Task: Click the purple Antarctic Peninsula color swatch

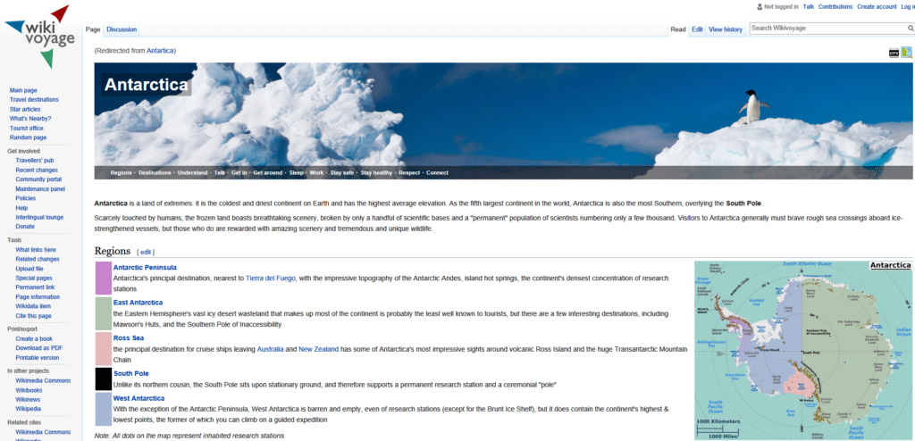Action: click(104, 279)
